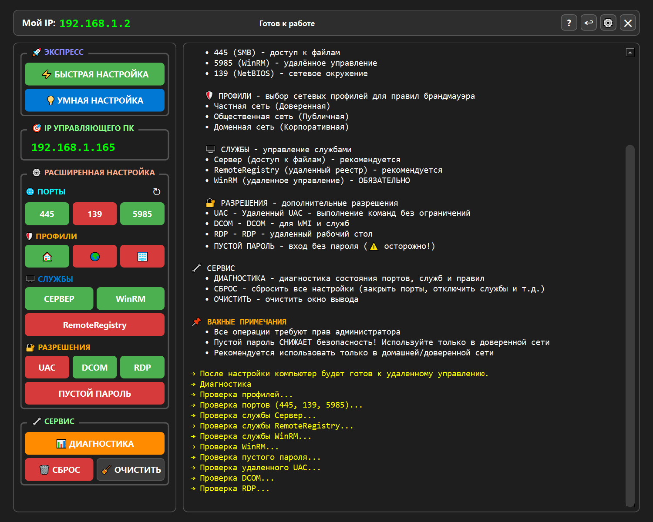Screen dimensions: 653x522
Task: Open settings via the gear icon
Action: click(608, 23)
